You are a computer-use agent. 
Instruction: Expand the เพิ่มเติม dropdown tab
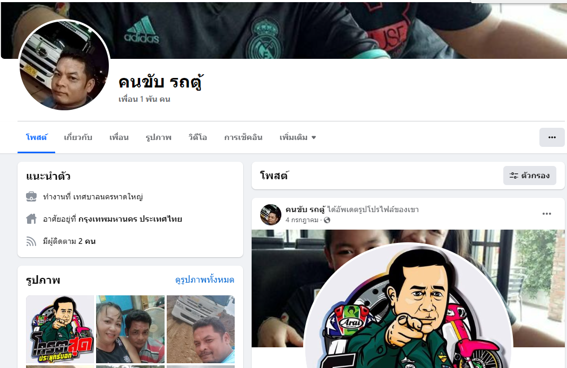click(298, 137)
